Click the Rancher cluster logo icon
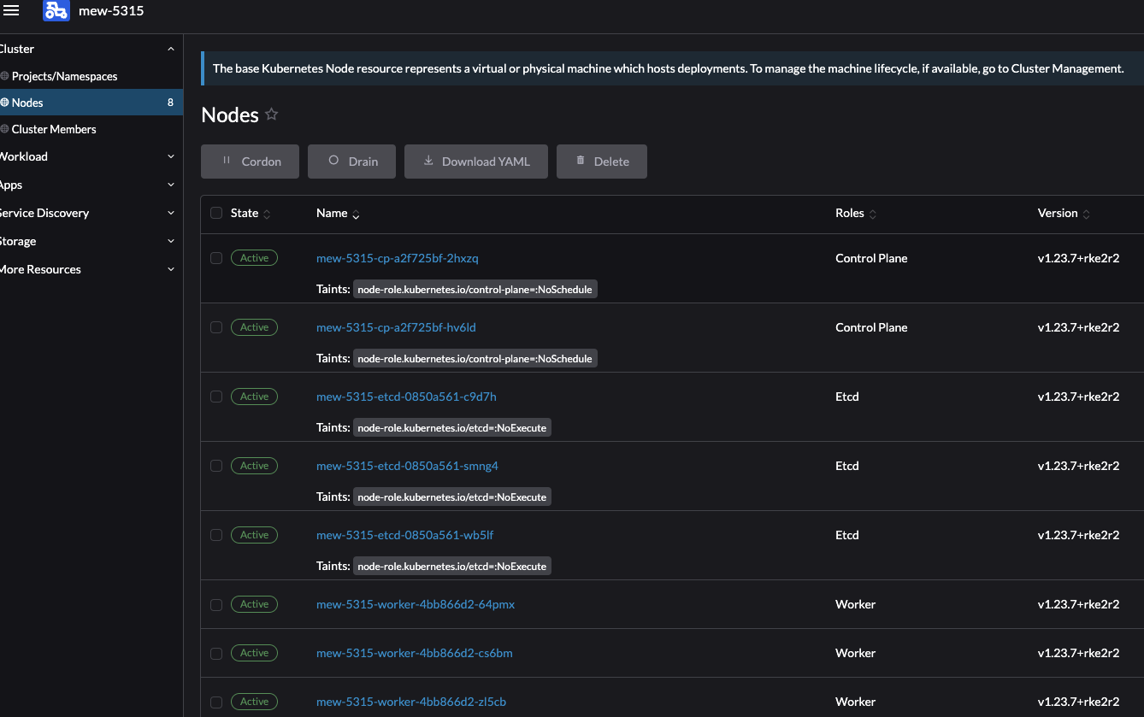 56,10
